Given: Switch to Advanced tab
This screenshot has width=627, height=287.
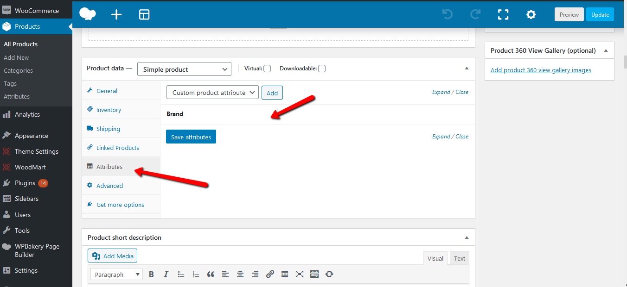Looking at the screenshot, I should (121, 186).
